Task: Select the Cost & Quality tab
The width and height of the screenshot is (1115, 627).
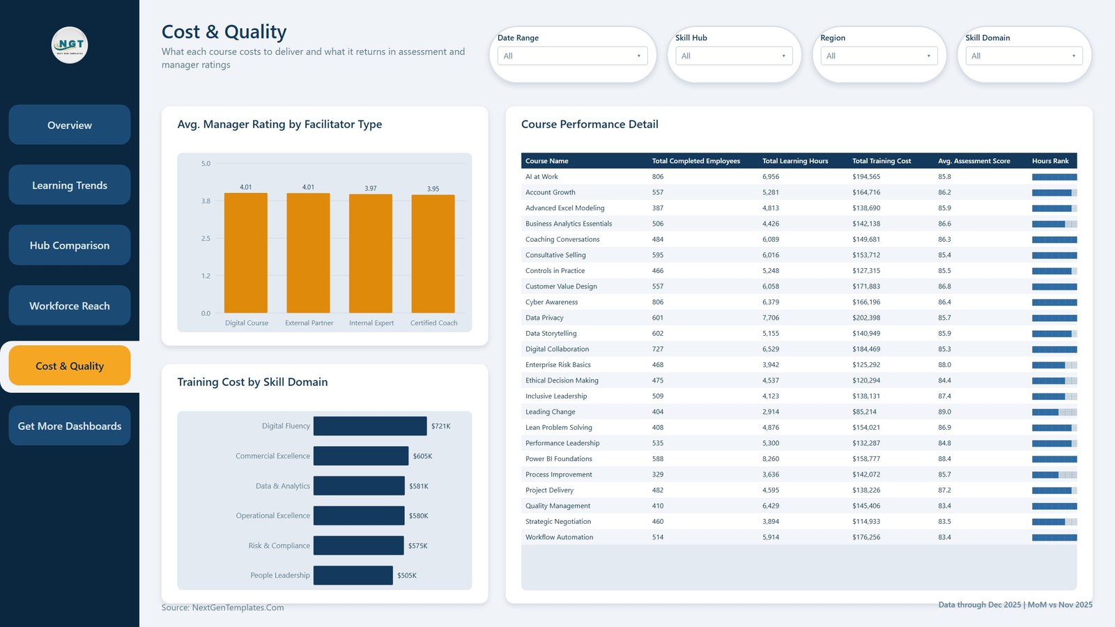Action: pyautogui.click(x=70, y=366)
